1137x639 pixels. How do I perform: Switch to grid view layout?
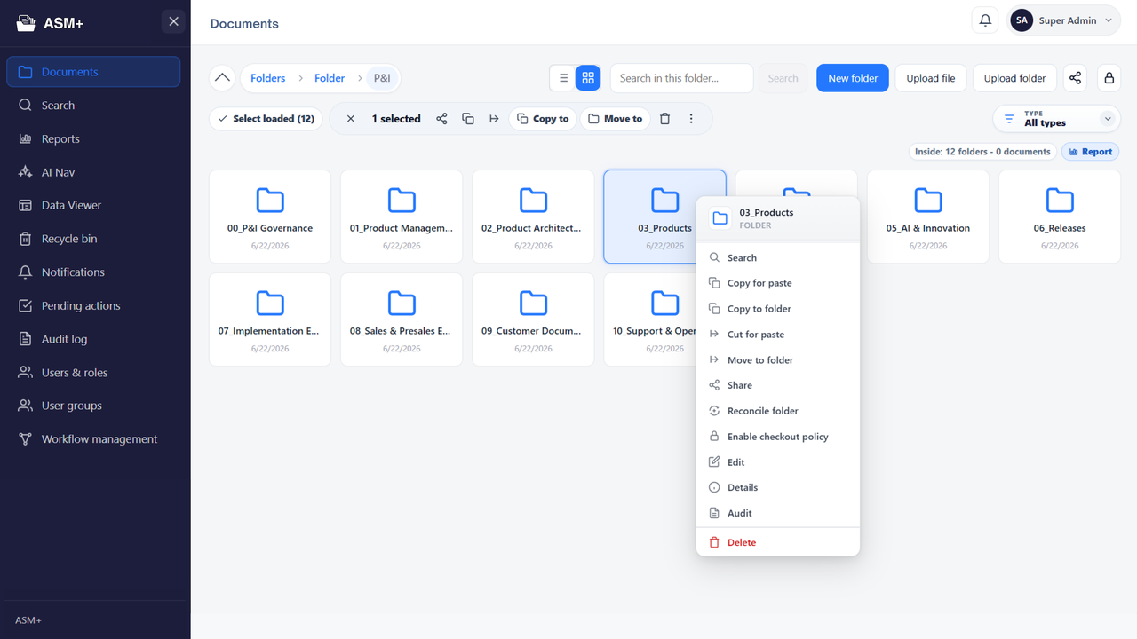(588, 78)
